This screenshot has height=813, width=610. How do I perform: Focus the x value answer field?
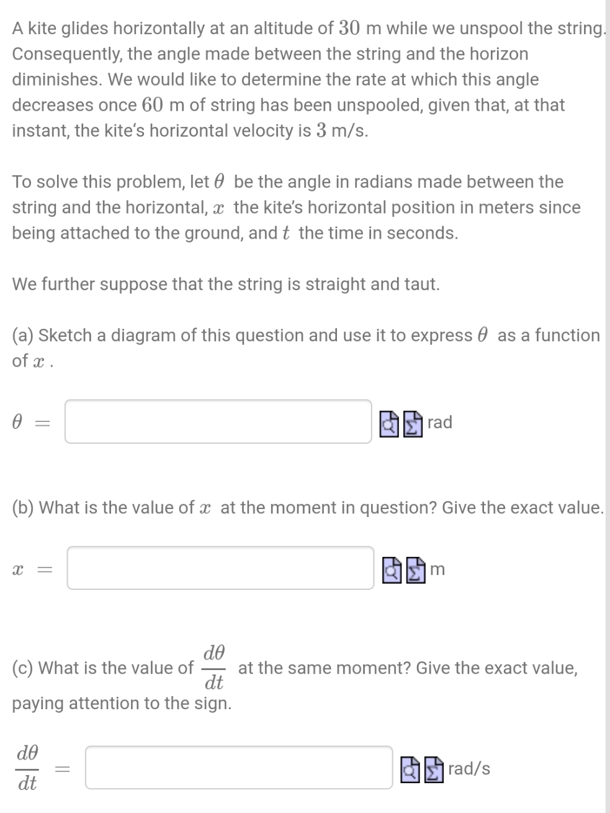220,569
